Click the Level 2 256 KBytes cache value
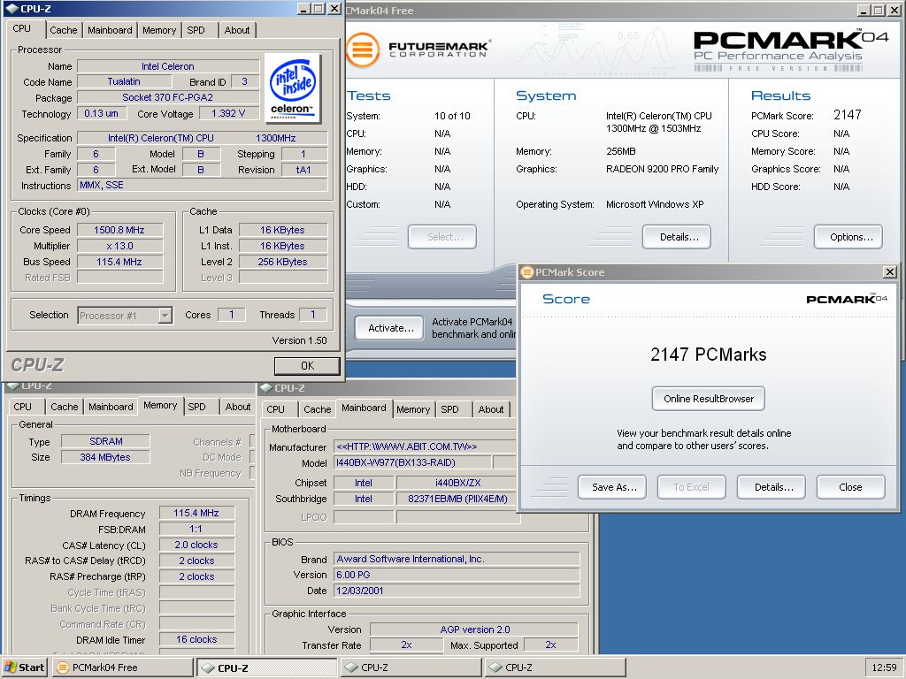The width and height of the screenshot is (906, 679). tap(282, 262)
